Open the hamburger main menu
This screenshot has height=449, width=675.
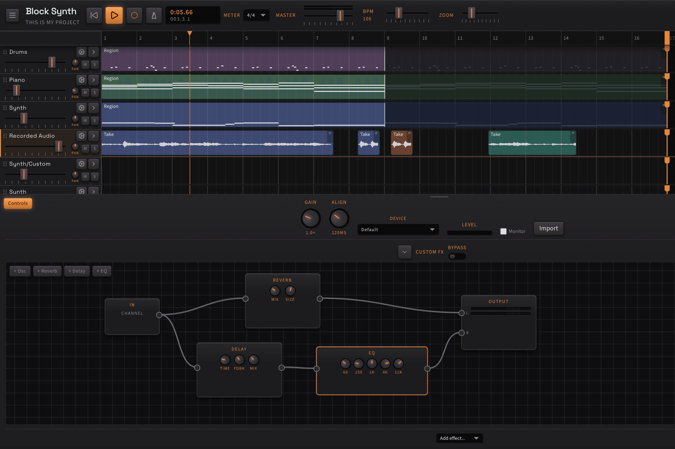coord(12,15)
